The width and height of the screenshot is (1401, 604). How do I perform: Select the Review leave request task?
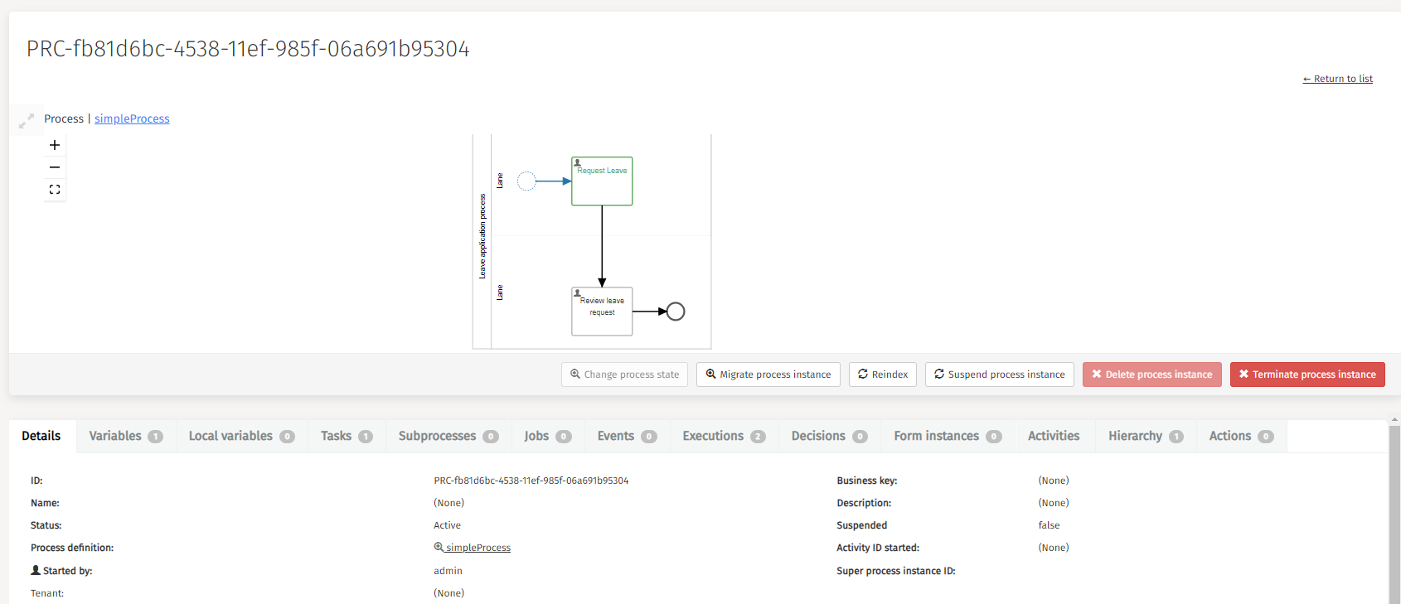pyautogui.click(x=602, y=312)
